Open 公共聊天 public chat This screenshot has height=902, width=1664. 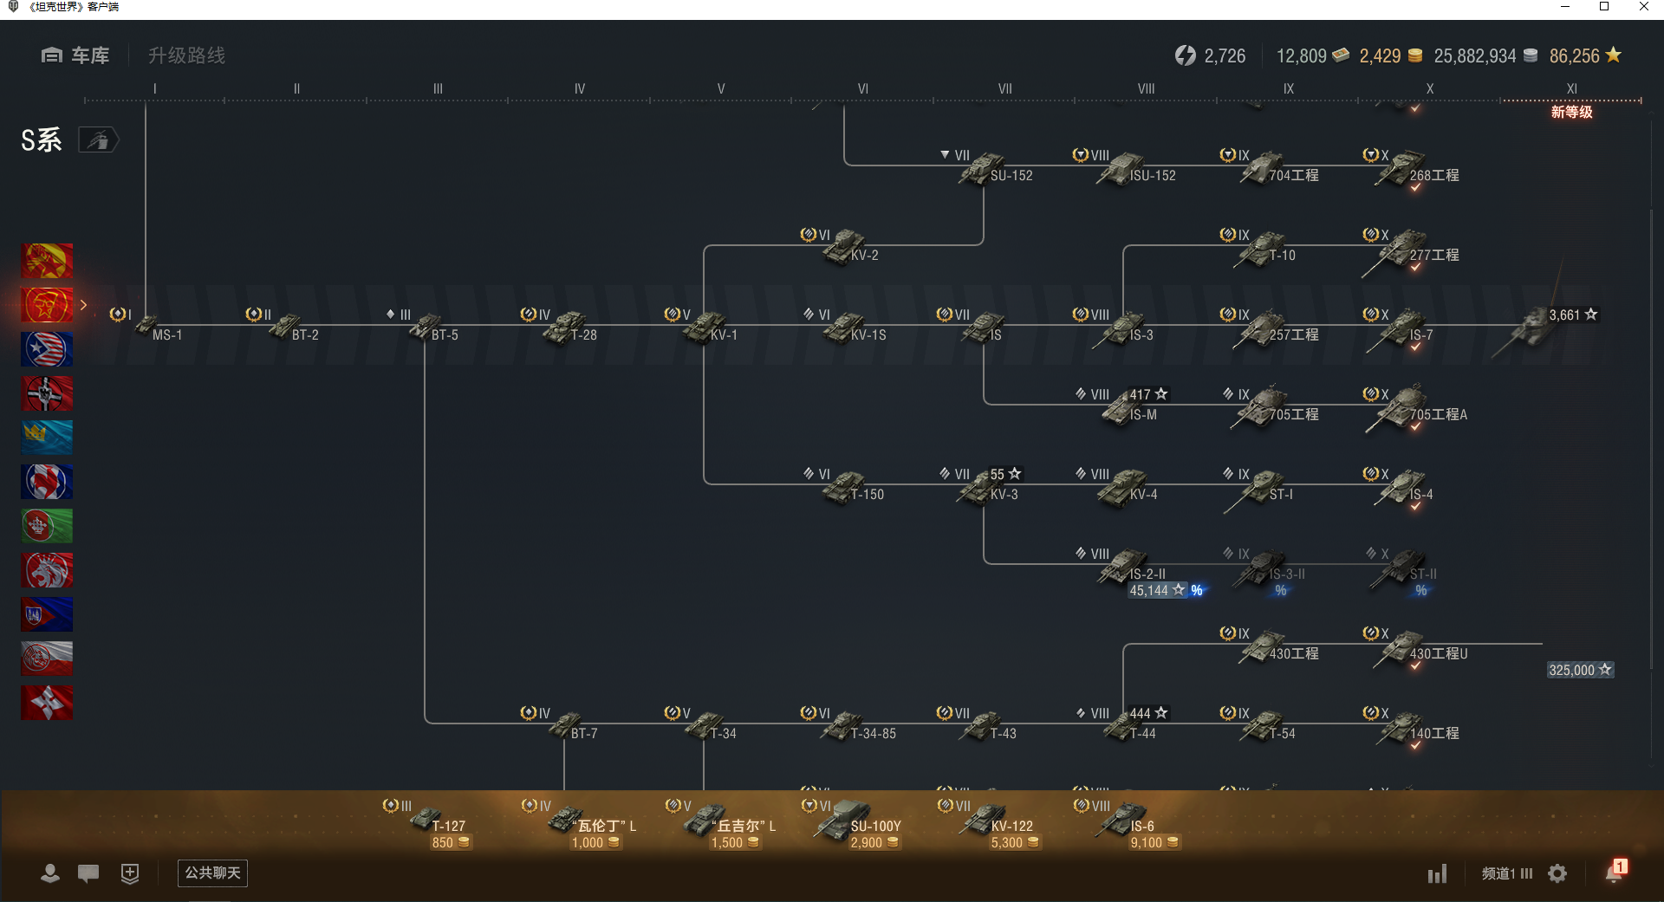pos(212,873)
